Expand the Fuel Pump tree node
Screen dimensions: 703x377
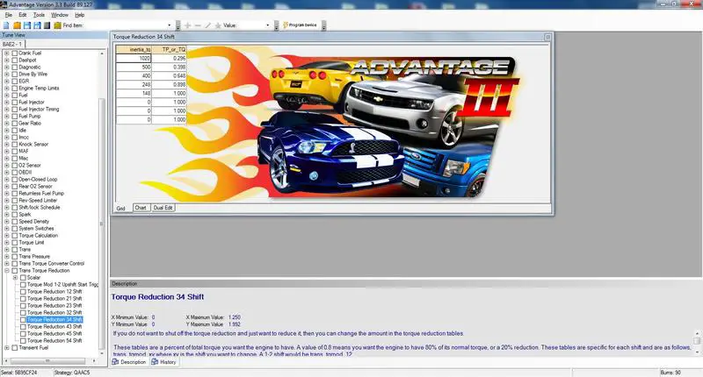point(7,117)
